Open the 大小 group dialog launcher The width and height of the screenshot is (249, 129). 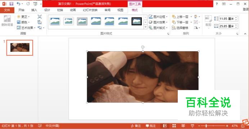pyautogui.click(x=237, y=34)
